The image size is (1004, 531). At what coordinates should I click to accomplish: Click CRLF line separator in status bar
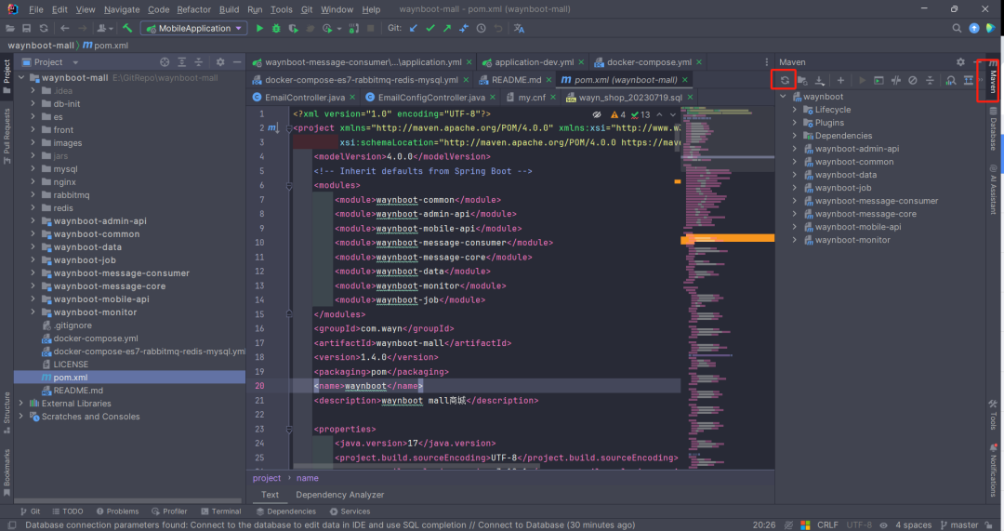[827, 524]
